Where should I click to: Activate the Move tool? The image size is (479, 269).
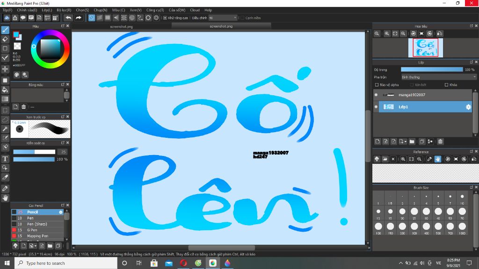click(5, 69)
